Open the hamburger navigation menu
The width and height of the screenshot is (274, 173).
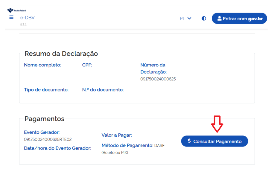tap(11, 18)
